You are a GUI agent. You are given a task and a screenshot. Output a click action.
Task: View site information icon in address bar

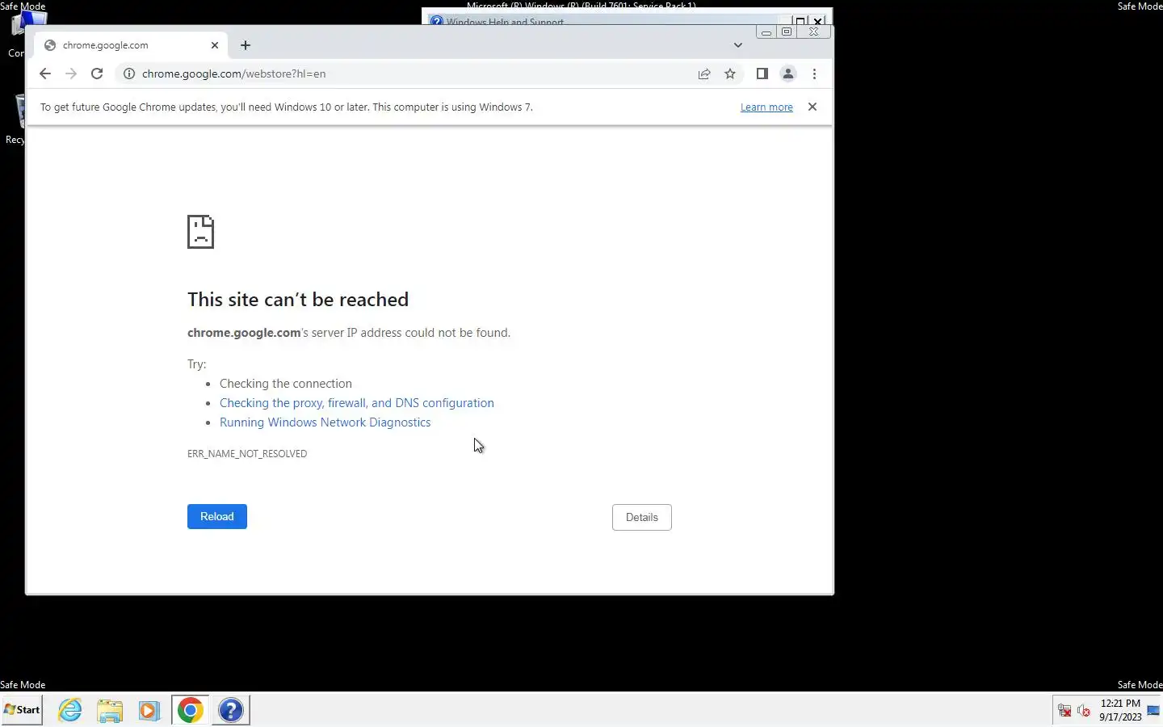pyautogui.click(x=128, y=74)
